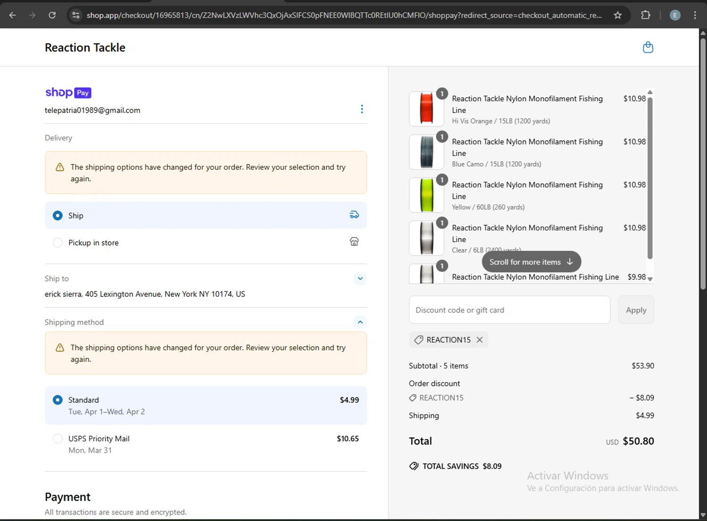
Task: Click the $10.65 USPS Priority Mail price
Action: coord(348,439)
